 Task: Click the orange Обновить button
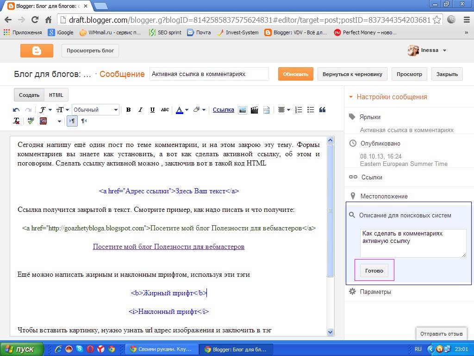point(296,74)
